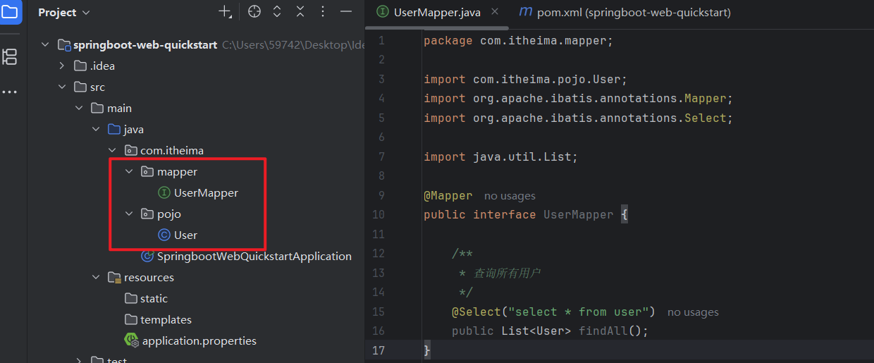Select the templates folder
Image resolution: width=874 pixels, height=363 pixels.
(166, 320)
